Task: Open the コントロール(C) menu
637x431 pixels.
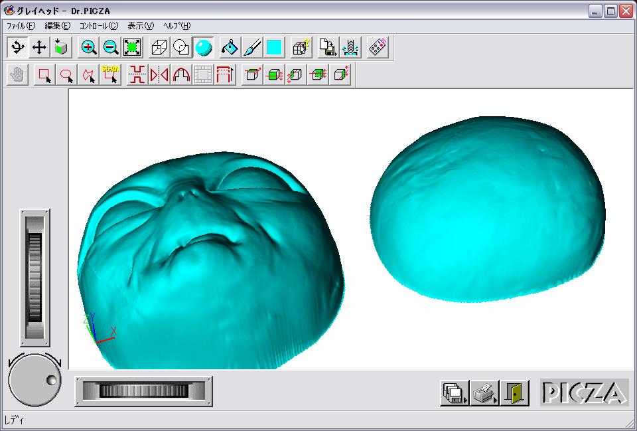Action: (x=99, y=26)
